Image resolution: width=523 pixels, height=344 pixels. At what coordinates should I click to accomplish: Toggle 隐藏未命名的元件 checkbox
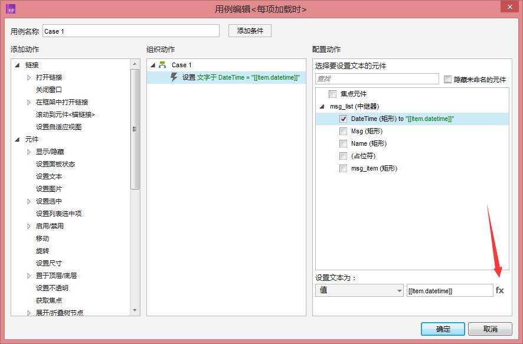(x=447, y=79)
